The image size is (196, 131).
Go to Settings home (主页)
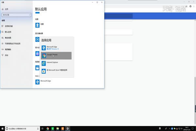[5, 9]
